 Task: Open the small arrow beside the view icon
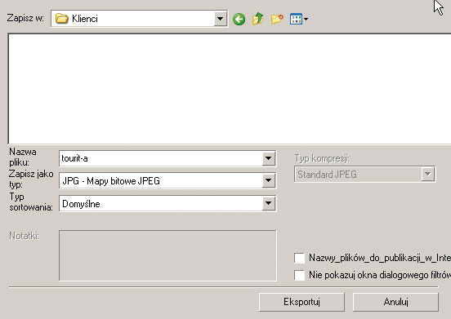coord(306,20)
